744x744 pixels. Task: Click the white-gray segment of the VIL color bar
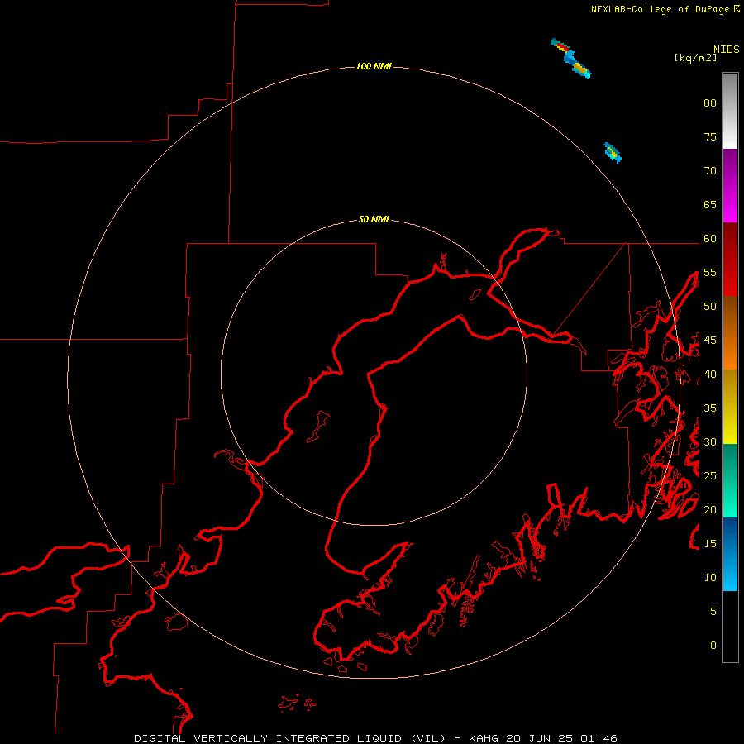pyautogui.click(x=730, y=111)
